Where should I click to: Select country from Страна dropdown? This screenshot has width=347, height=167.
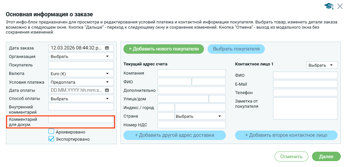click(x=200, y=116)
